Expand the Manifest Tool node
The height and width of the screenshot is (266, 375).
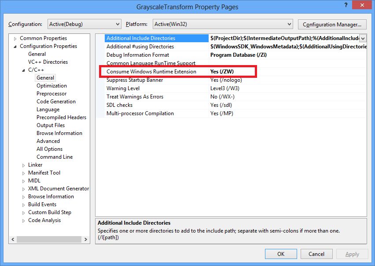pos(23,173)
